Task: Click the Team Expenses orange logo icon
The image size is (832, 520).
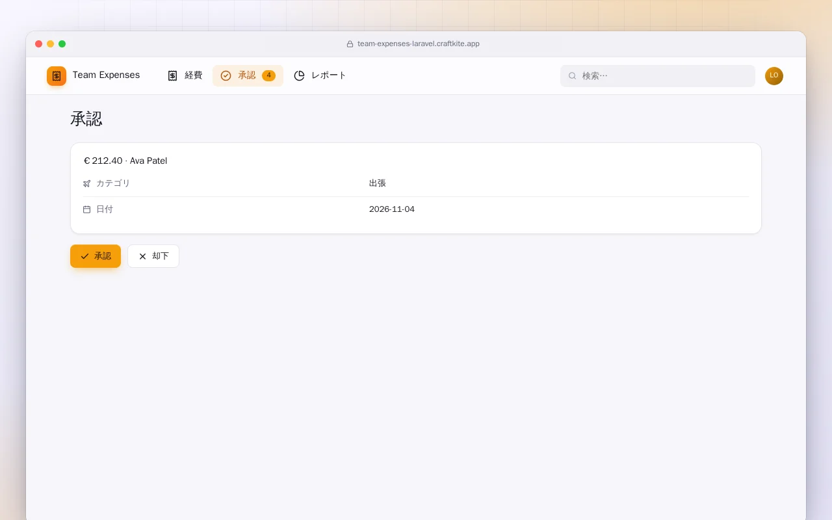Action: [x=57, y=76]
